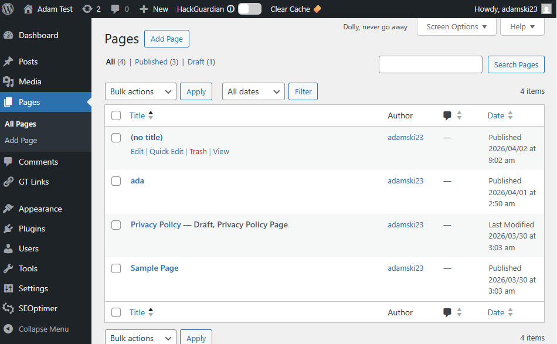Trash the (no title) page

[198, 151]
